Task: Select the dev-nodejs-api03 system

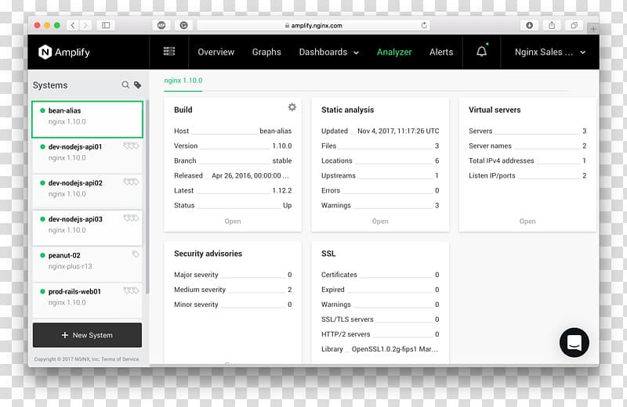Action: point(87,228)
